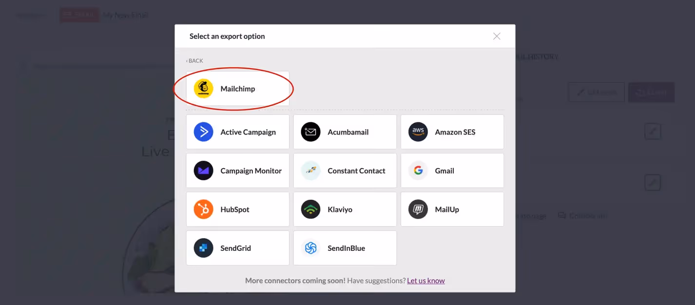
Task: Click the orange HubSpot sprocket icon
Action: (203, 210)
